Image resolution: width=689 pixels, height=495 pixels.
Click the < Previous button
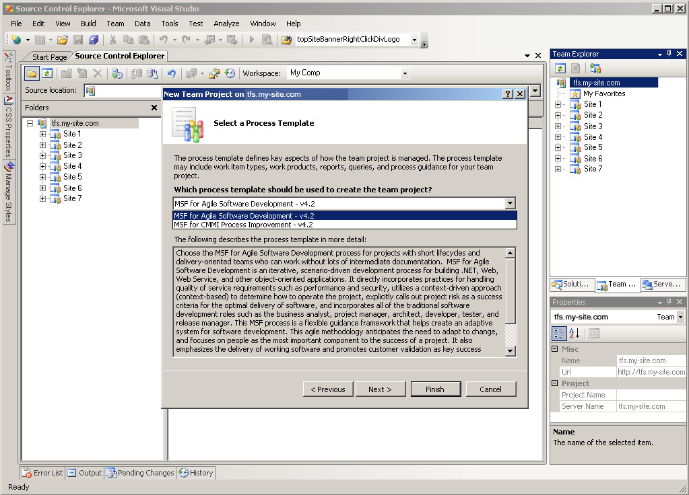pyautogui.click(x=328, y=389)
